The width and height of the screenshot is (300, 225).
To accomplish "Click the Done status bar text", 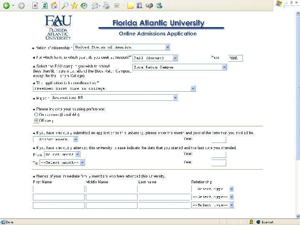I will click(x=10, y=222).
